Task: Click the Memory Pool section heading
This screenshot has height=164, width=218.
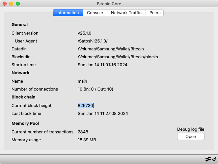Action: 25,123
